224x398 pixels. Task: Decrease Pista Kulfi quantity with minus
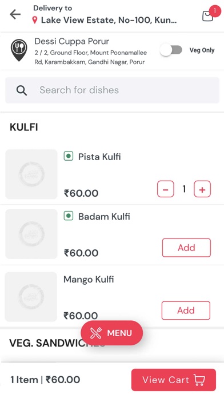coord(165,189)
